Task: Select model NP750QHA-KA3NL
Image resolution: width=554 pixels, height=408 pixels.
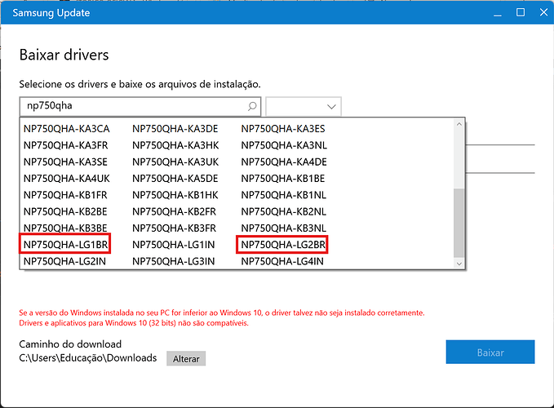Action: [x=284, y=145]
